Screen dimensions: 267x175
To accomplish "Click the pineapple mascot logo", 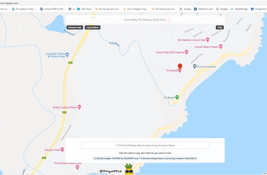I will pyautogui.click(x=129, y=169).
